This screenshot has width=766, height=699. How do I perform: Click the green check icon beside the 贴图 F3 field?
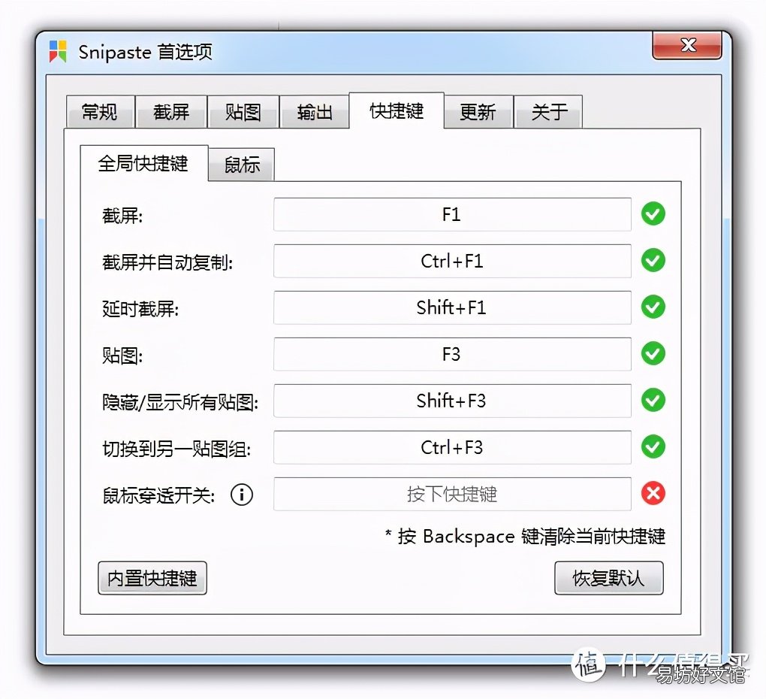(653, 353)
